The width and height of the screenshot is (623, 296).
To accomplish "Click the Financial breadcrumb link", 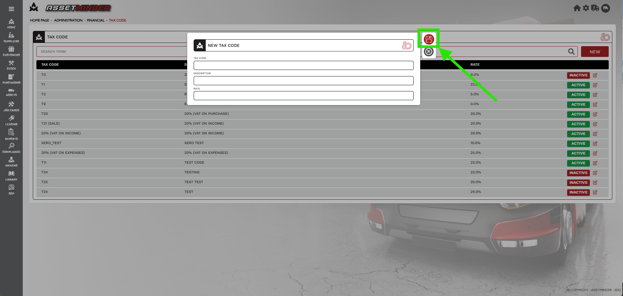I will coord(96,20).
